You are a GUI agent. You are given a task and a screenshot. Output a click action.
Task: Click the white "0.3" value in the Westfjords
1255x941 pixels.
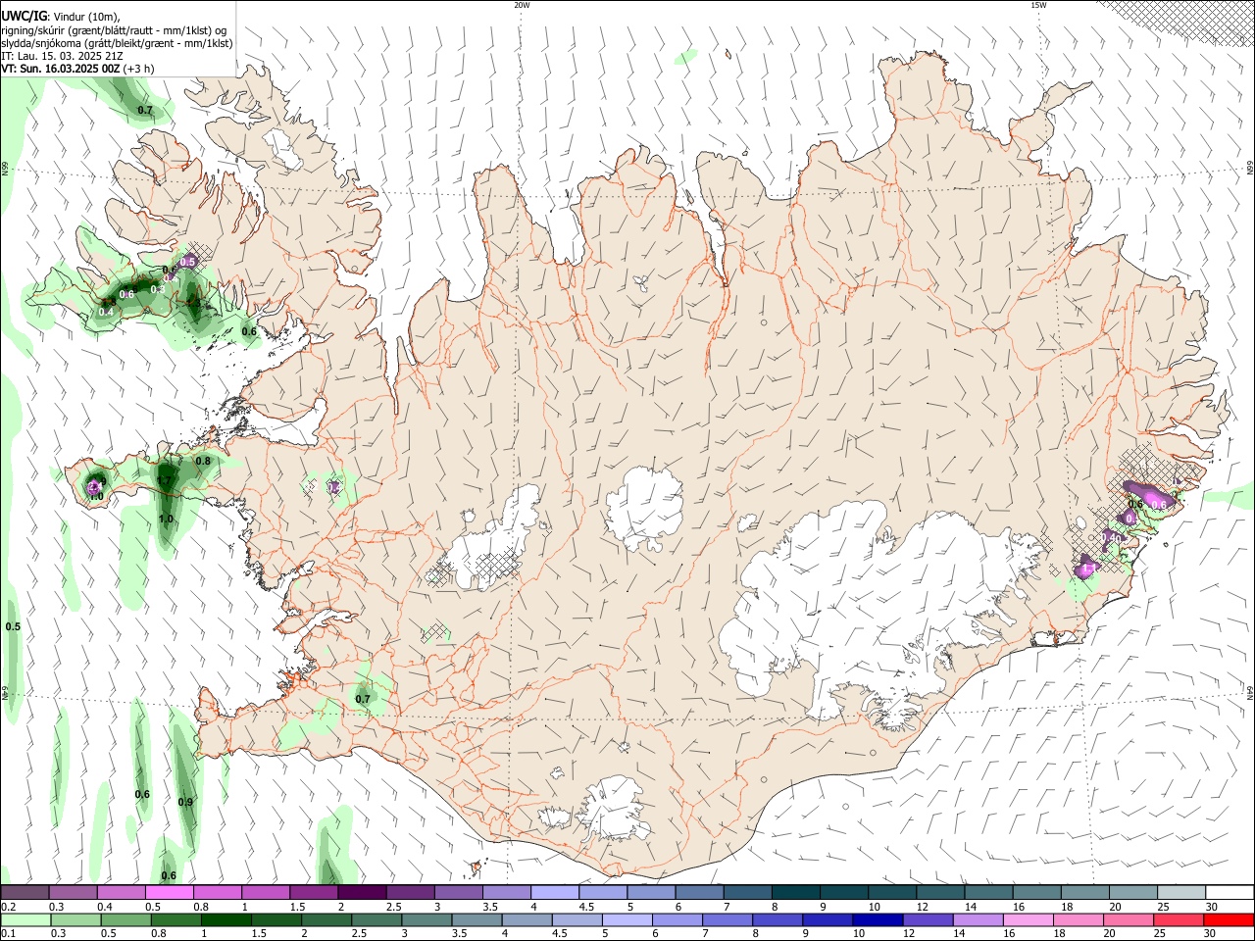tap(157, 289)
